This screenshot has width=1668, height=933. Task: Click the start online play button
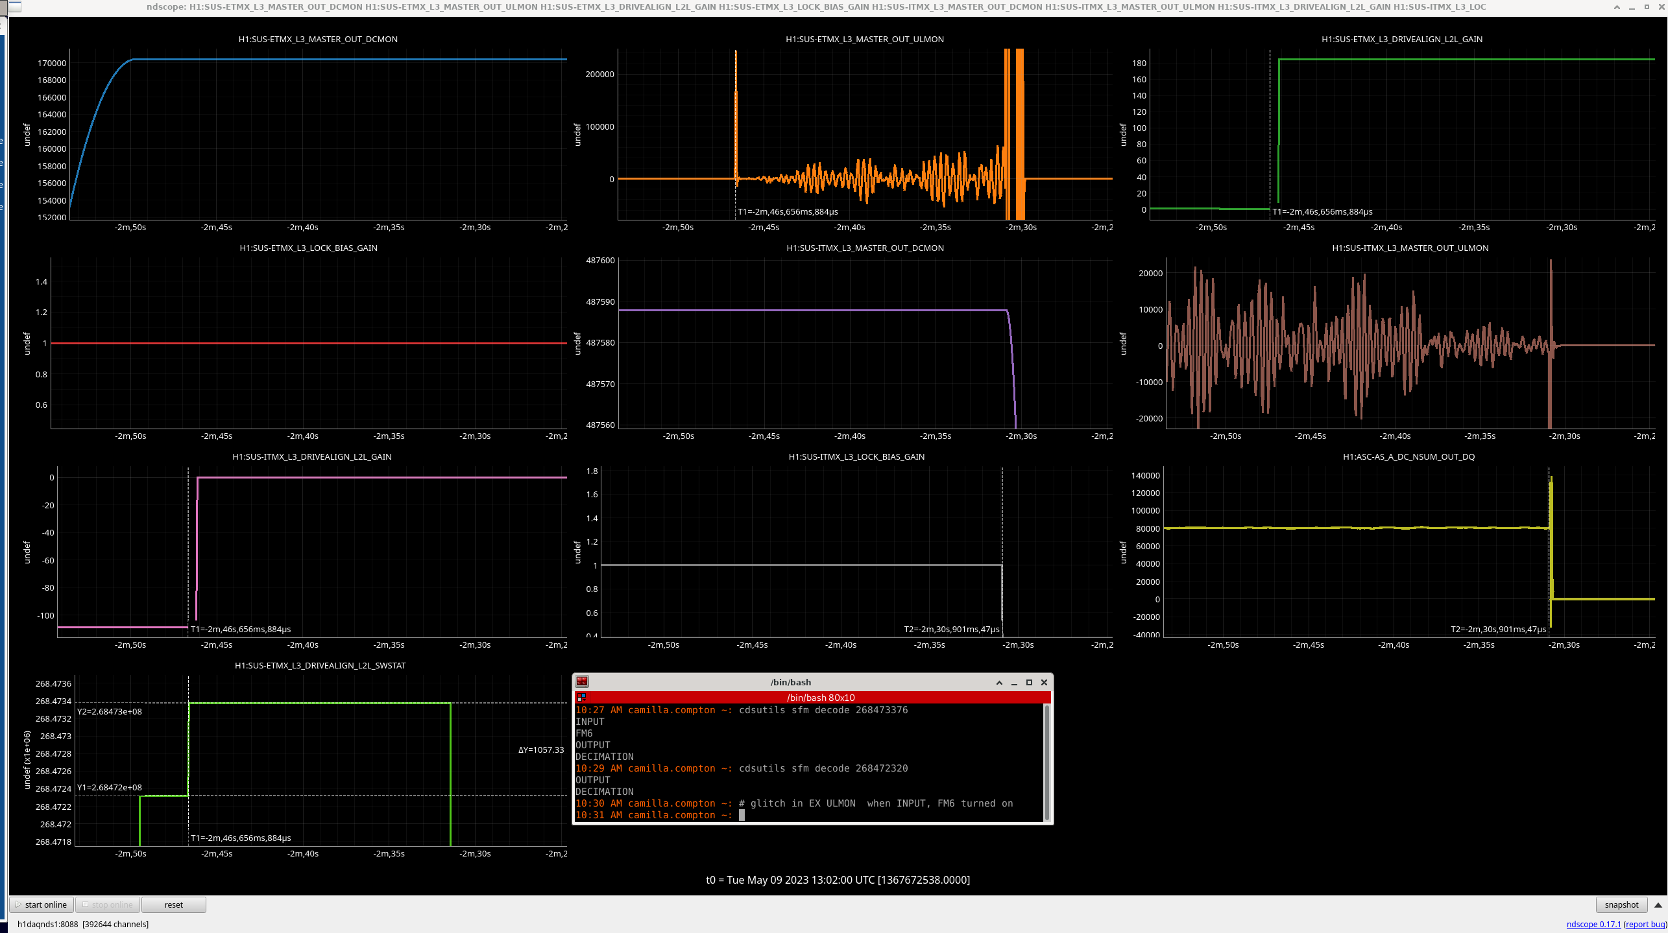[41, 904]
